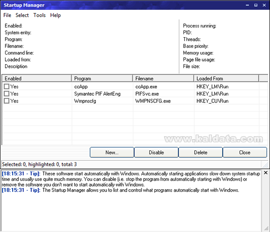
Task: Sort list by Loaded From column
Action: click(x=226, y=79)
